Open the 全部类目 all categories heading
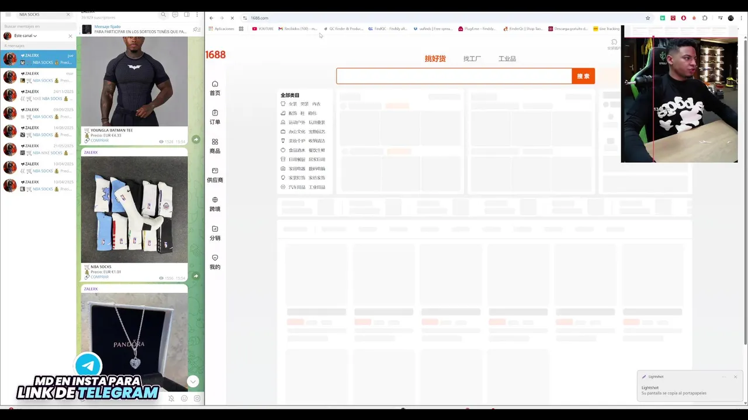This screenshot has height=420, width=748. pyautogui.click(x=290, y=95)
